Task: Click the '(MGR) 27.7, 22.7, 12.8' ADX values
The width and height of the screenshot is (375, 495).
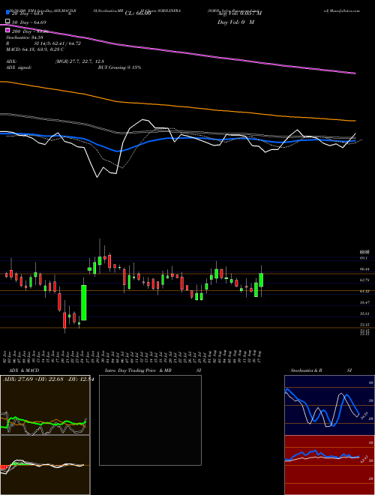Action: 79,61
